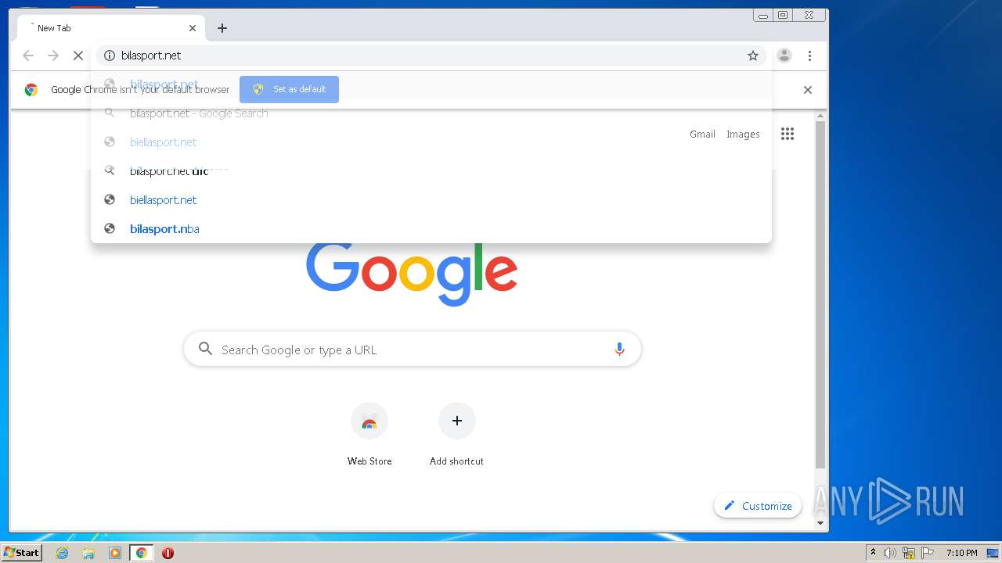1002x563 pixels.
Task: Click the Chrome logo in notification bar
Action: [31, 90]
